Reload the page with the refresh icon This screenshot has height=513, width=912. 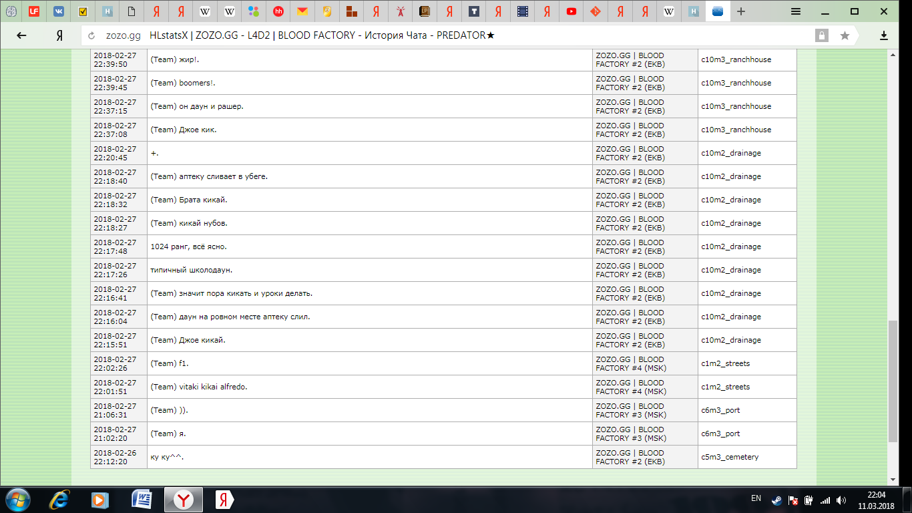[91, 35]
